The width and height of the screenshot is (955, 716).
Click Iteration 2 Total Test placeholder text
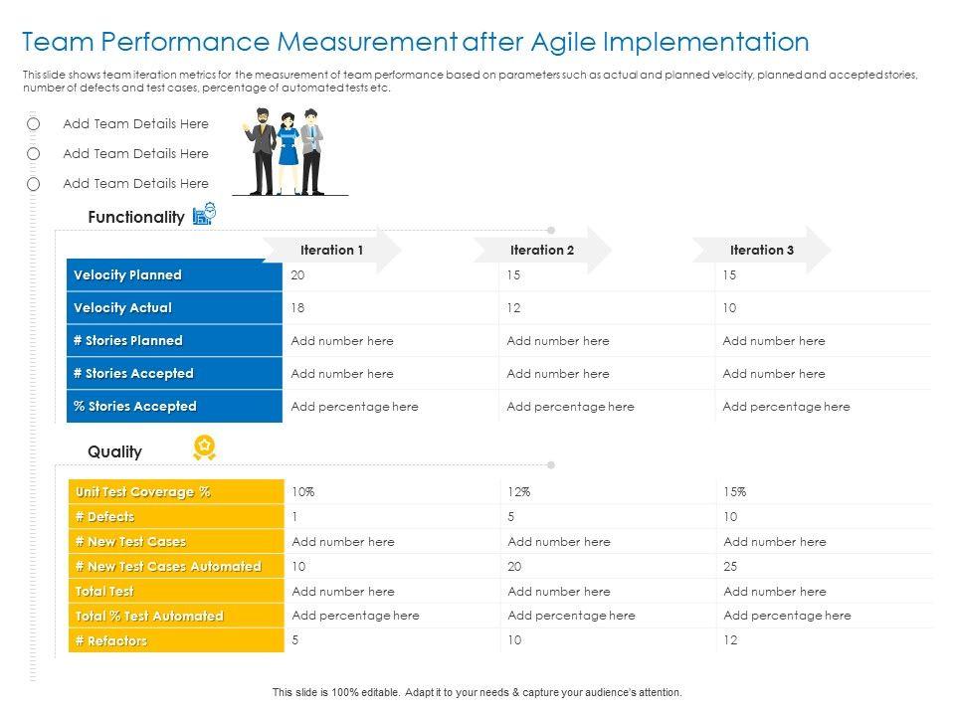click(558, 592)
